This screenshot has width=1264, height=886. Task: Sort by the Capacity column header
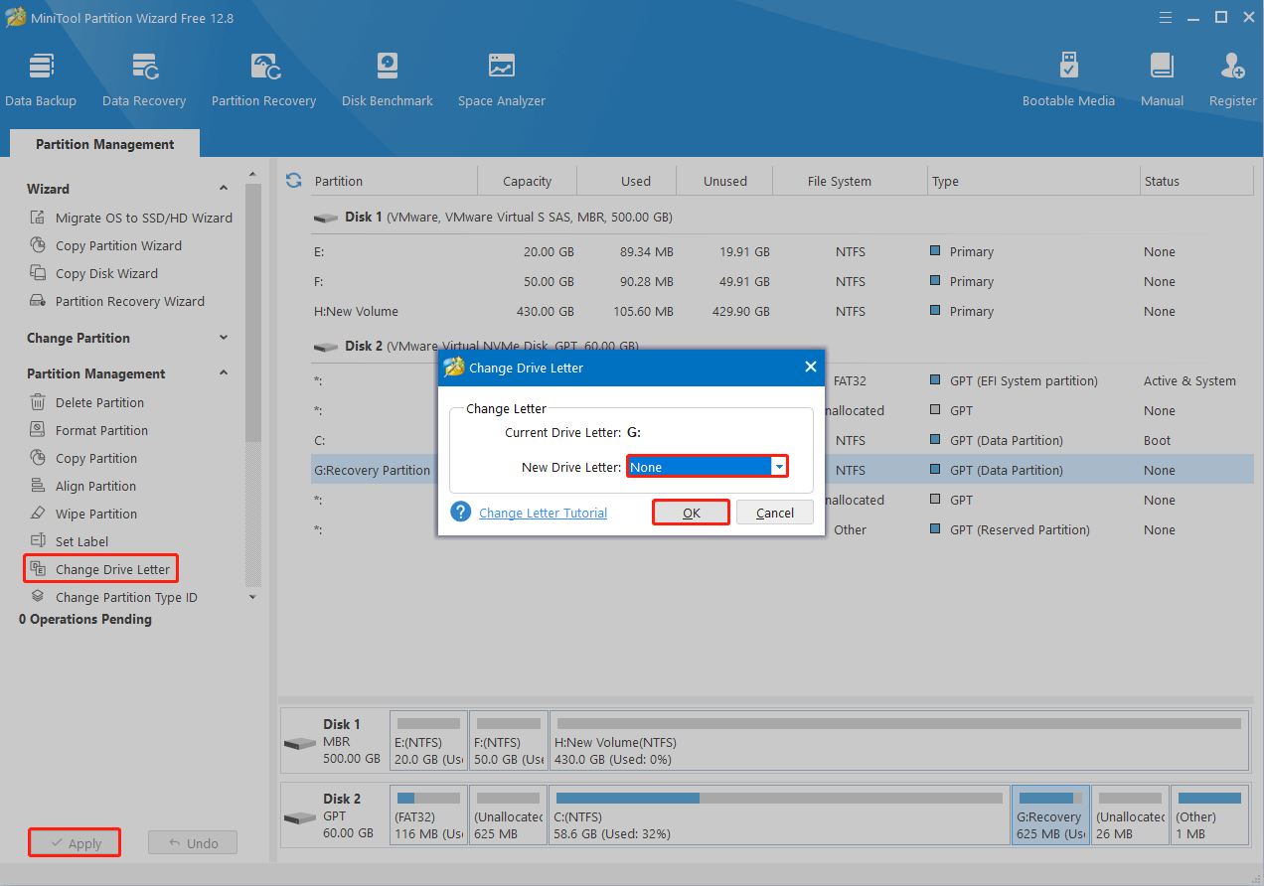click(527, 181)
